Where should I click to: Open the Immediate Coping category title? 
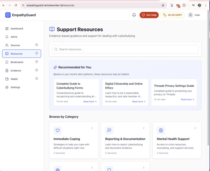coord(67,139)
